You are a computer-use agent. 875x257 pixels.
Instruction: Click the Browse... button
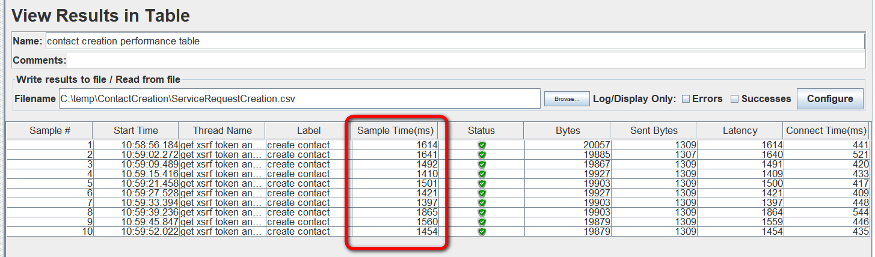[566, 99]
